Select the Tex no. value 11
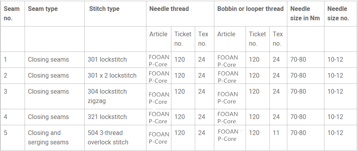Screen dimensions: 358x151 click(x=276, y=133)
